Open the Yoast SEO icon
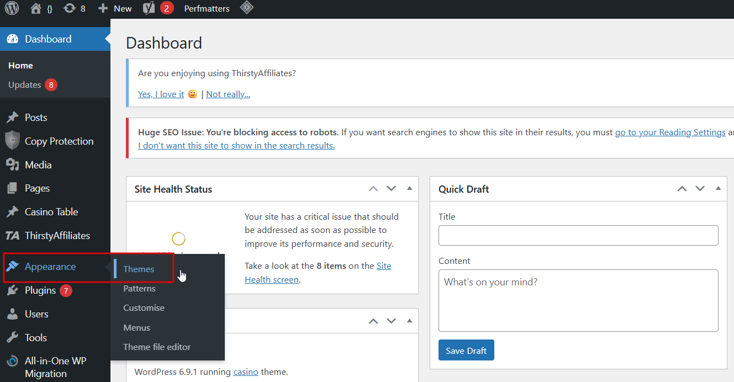Image resolution: width=734 pixels, height=382 pixels. [149, 8]
